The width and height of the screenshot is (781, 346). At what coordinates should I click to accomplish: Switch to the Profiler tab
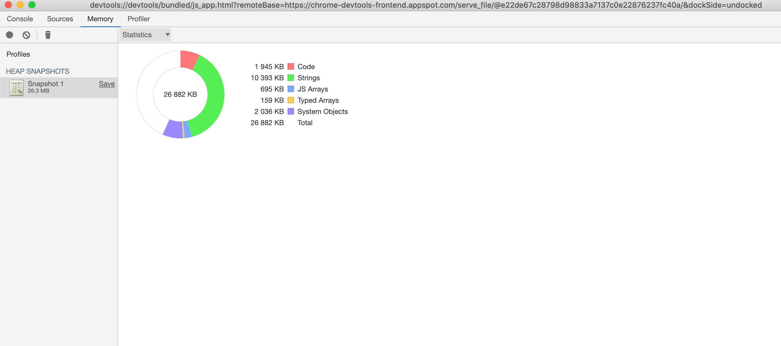(138, 19)
